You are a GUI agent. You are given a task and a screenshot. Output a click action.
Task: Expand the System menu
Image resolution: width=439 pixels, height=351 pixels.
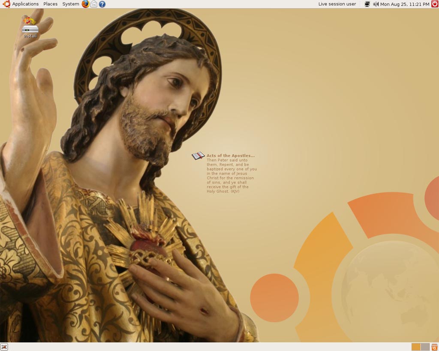pos(71,4)
